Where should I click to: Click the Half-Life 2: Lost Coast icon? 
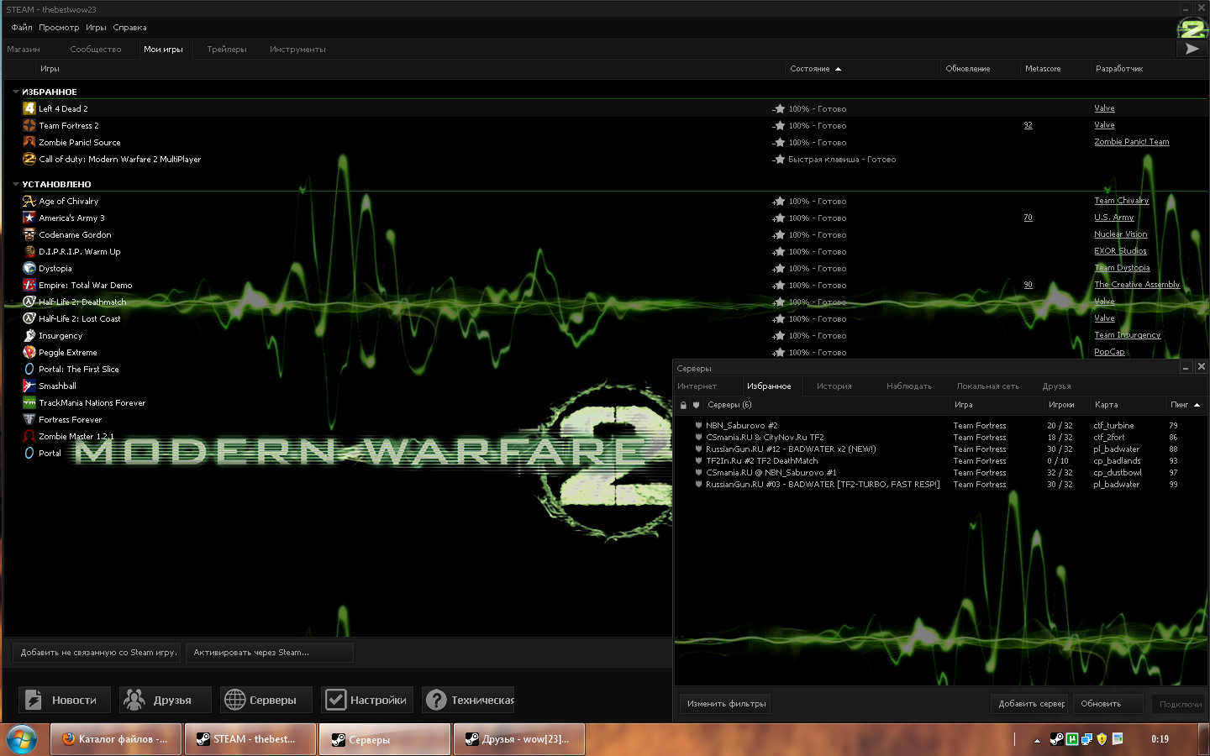[x=29, y=318]
